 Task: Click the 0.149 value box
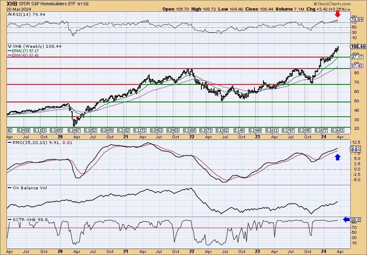pos(239,130)
